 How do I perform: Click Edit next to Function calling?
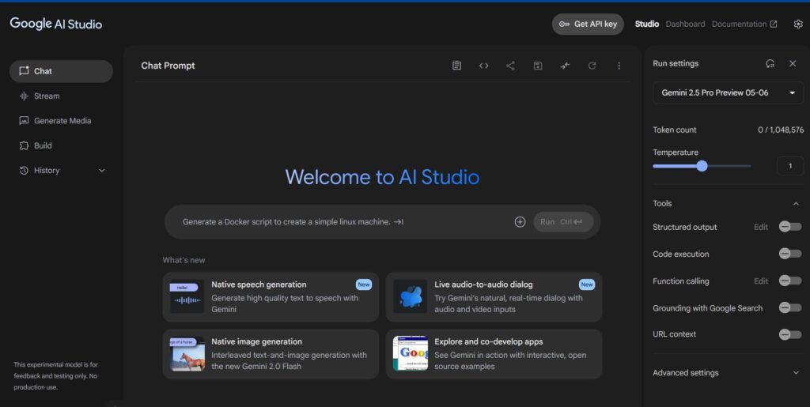[760, 281]
